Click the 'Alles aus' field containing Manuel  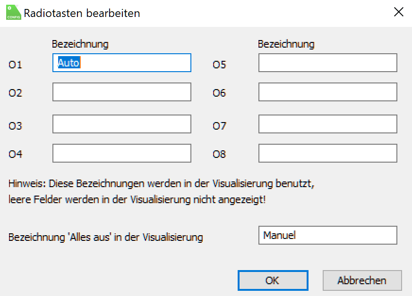click(x=327, y=235)
